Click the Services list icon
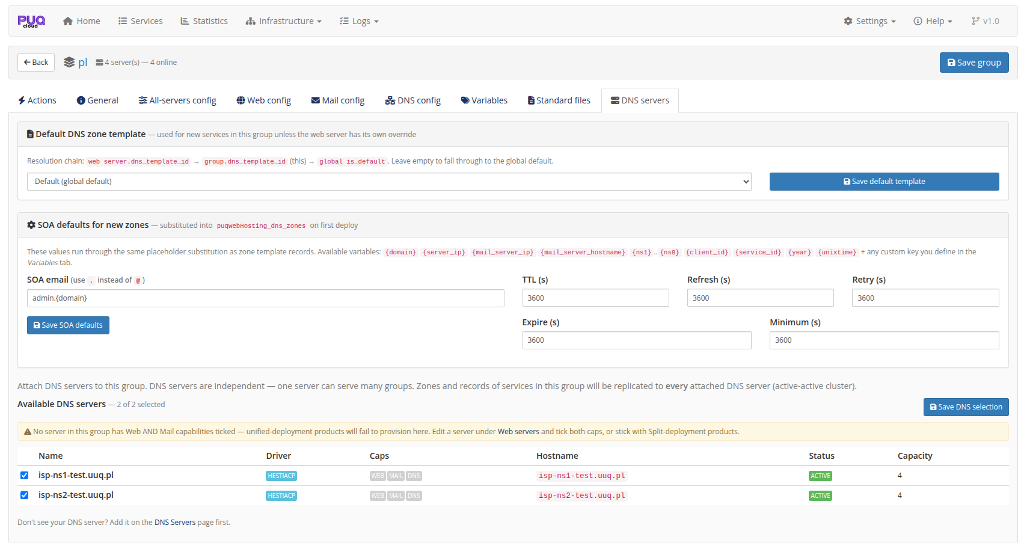This screenshot has width=1024, height=546. click(123, 21)
